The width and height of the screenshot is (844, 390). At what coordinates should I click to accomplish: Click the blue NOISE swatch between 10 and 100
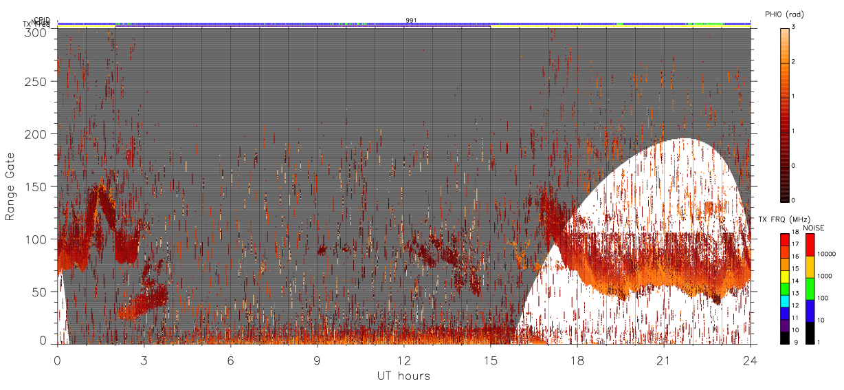[x=810, y=311]
